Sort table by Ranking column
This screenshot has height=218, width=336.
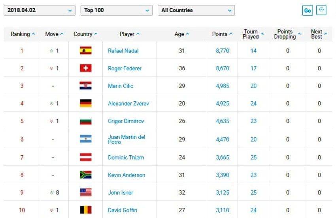point(23,34)
